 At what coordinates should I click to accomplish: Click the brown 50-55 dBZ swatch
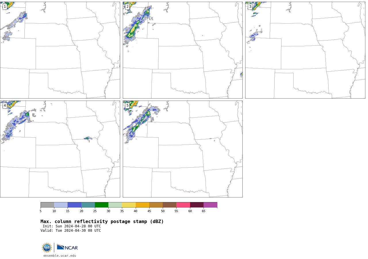tap(169, 205)
